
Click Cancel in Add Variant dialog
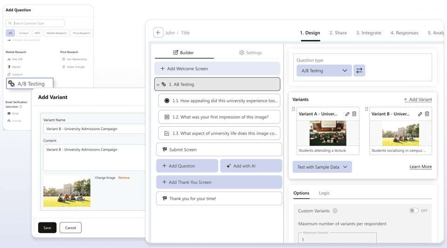tap(70, 228)
